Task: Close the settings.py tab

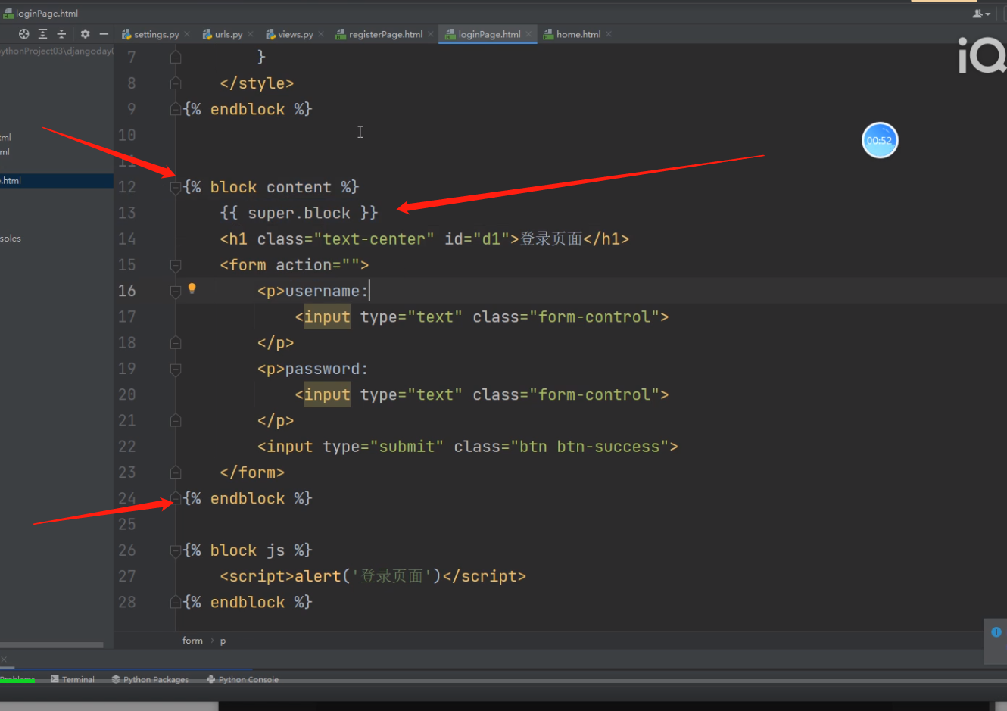Action: (x=187, y=34)
